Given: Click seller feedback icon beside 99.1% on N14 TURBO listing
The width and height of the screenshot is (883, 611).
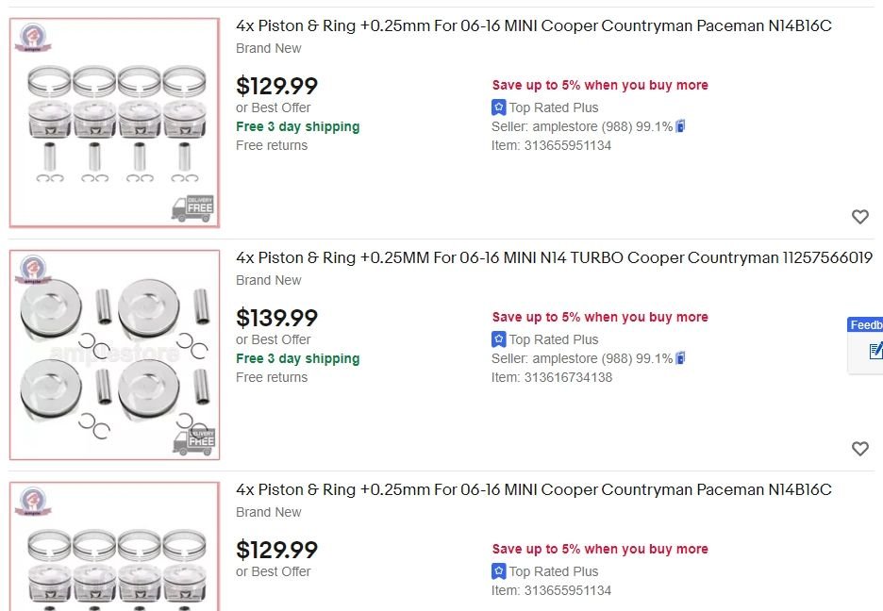Looking at the screenshot, I should tap(680, 358).
